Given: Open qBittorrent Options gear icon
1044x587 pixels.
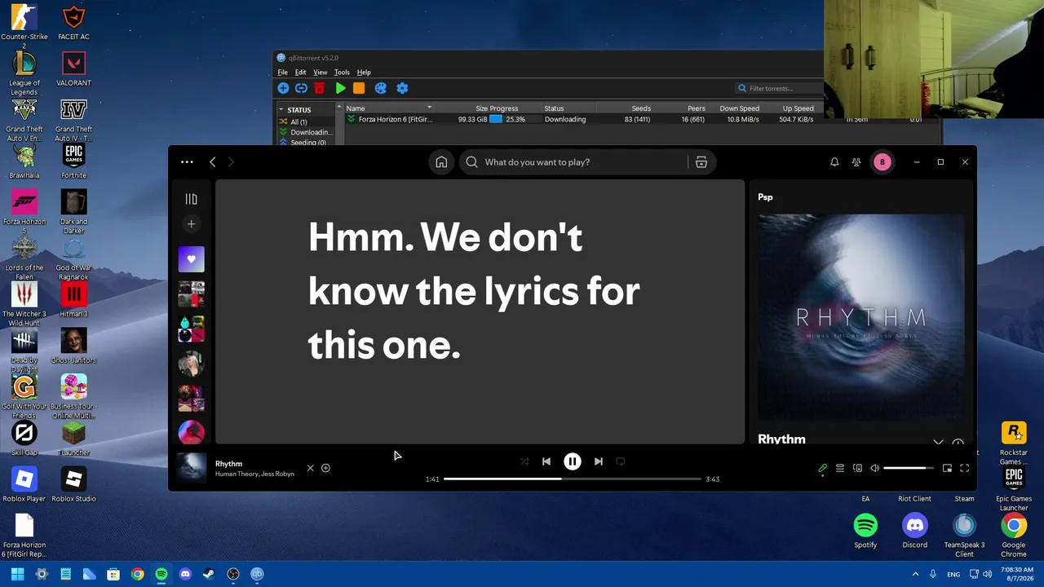Looking at the screenshot, I should [402, 88].
